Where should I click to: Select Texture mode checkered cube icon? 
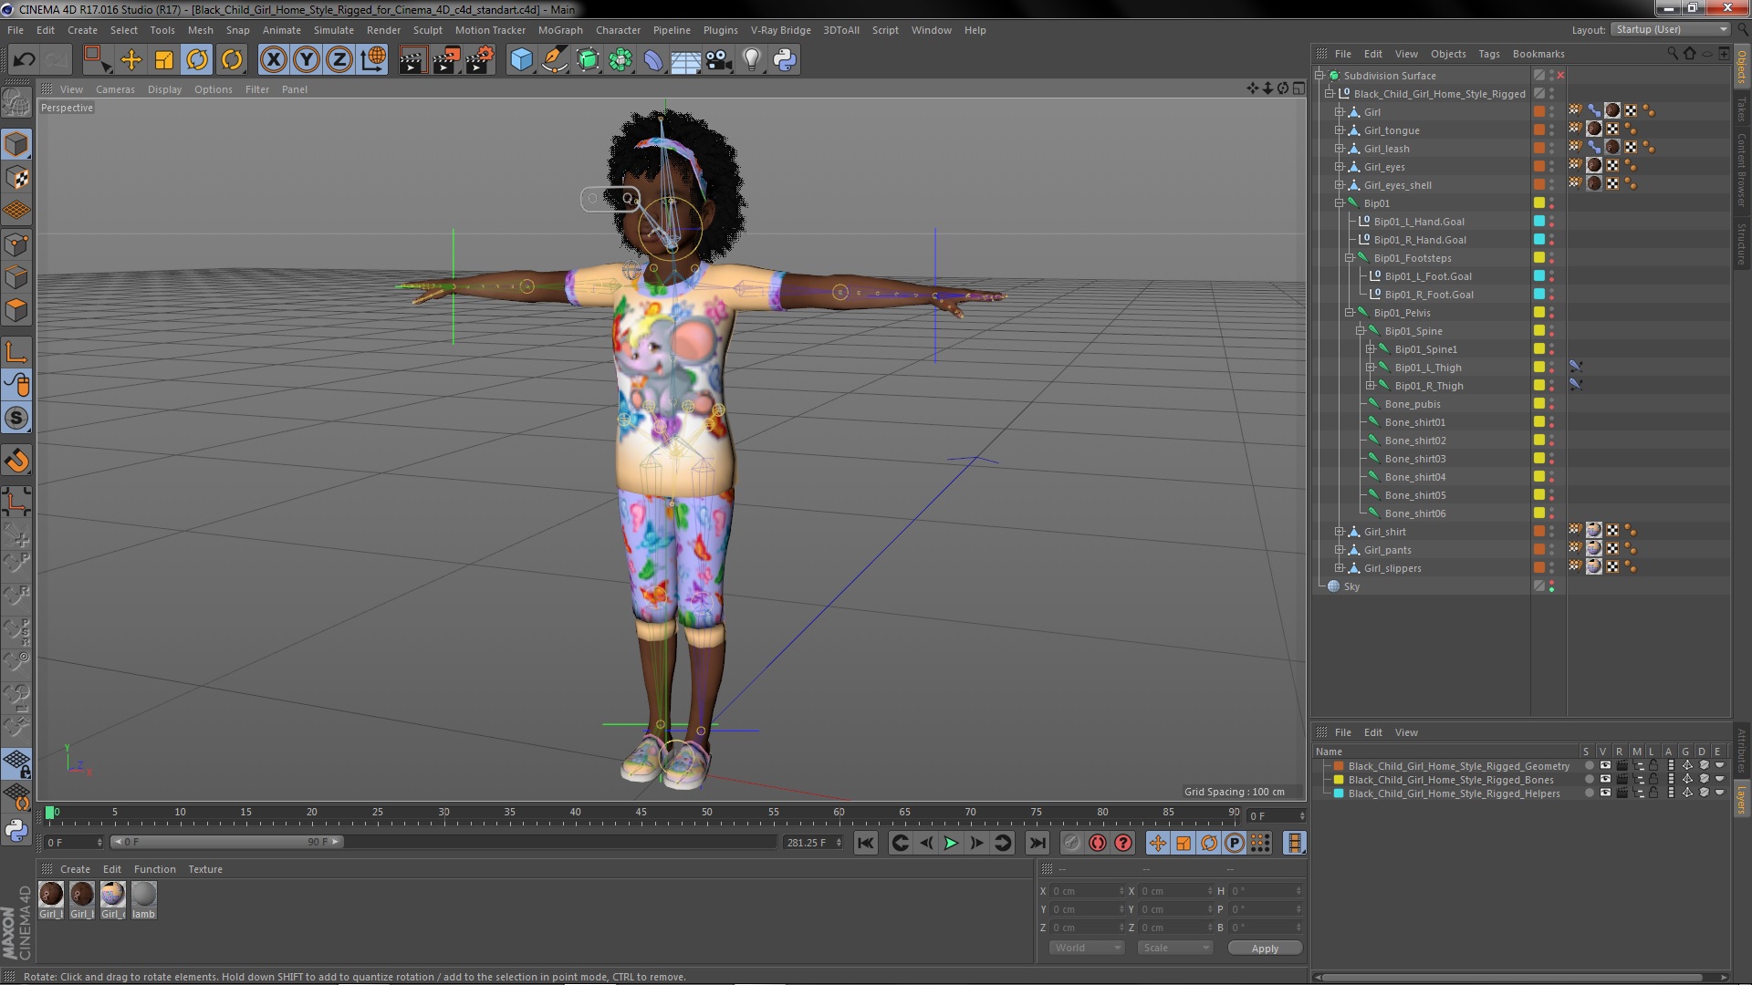[x=16, y=178]
